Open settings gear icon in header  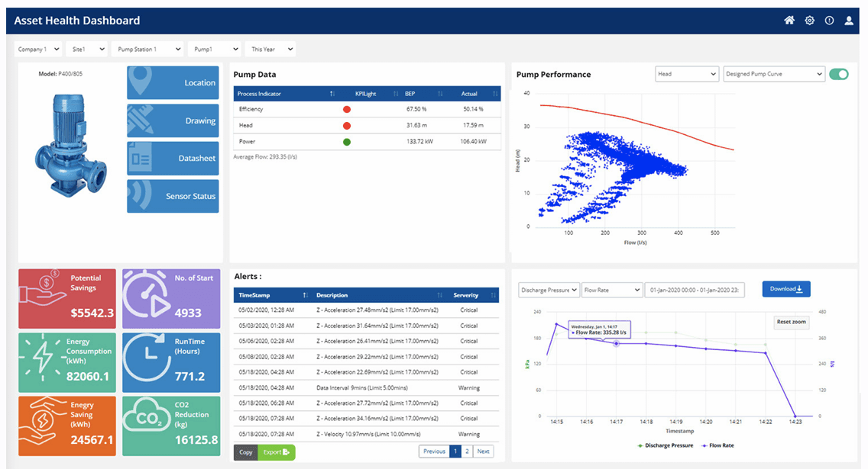pyautogui.click(x=809, y=21)
